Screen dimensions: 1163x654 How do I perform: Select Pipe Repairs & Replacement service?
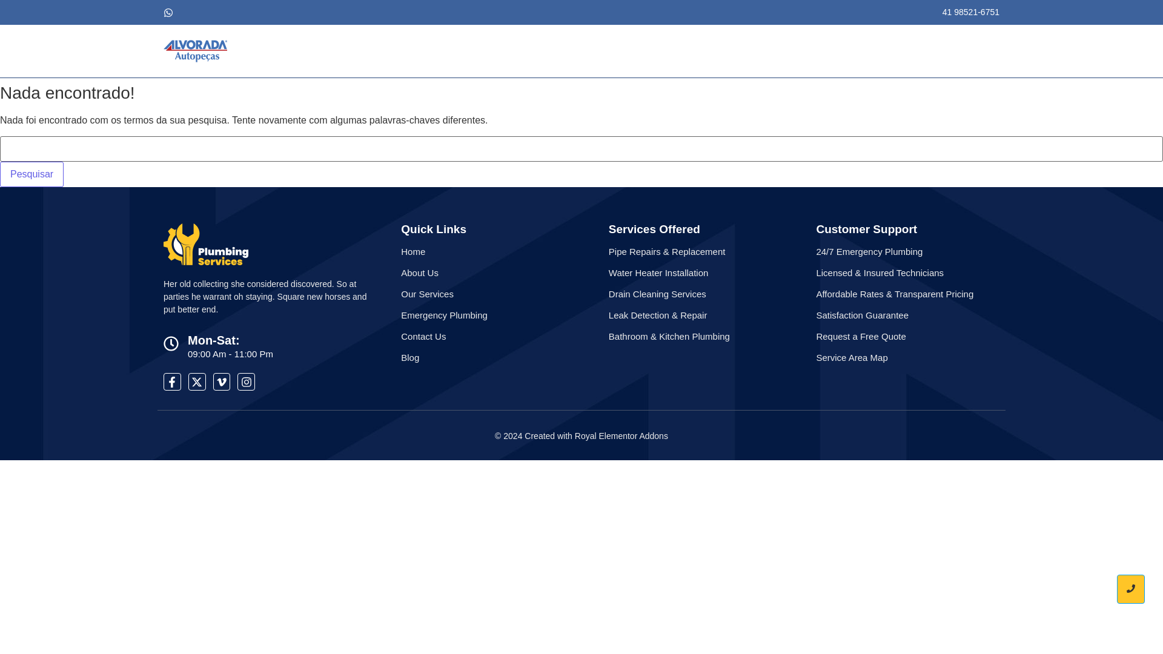pyautogui.click(x=667, y=252)
